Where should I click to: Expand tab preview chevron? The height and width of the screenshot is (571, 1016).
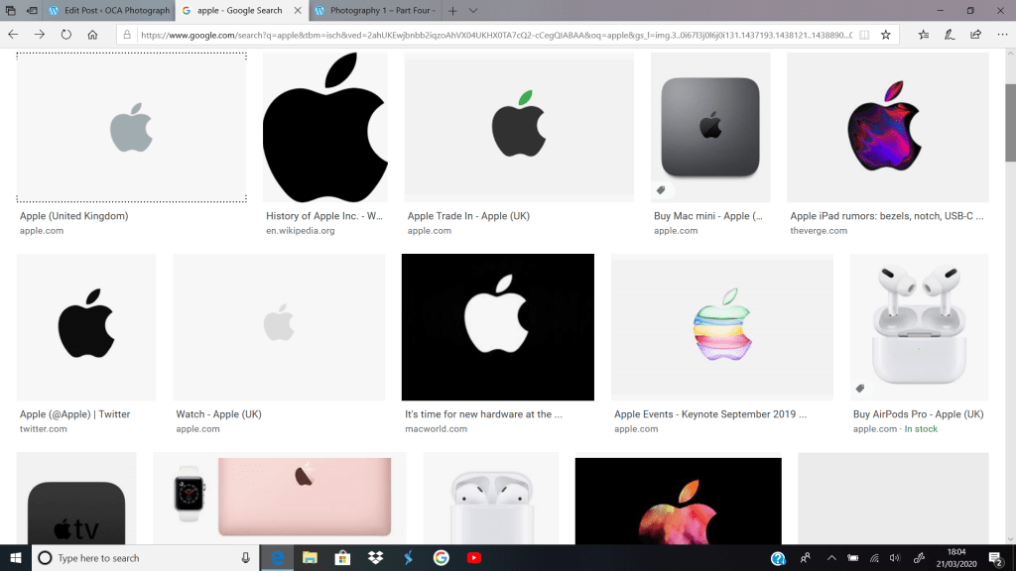[473, 10]
